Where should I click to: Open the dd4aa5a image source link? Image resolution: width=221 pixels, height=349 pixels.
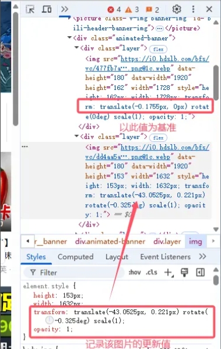click(147, 152)
